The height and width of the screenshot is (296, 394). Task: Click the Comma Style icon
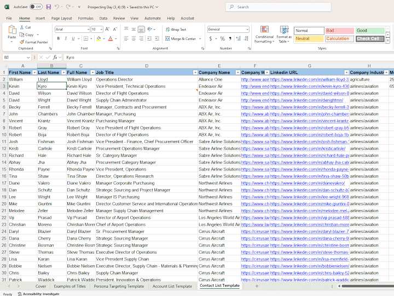click(x=230, y=38)
